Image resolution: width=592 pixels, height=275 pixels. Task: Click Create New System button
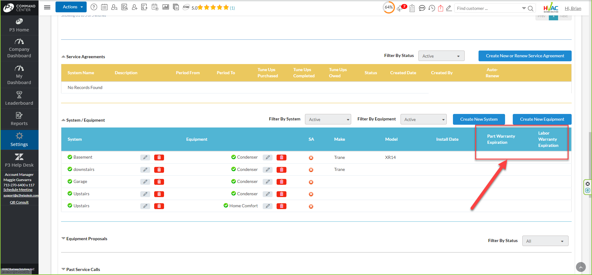click(479, 119)
